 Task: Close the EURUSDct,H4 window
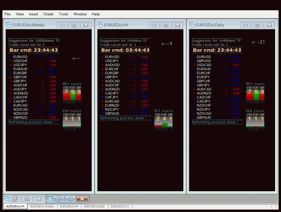coord(178,25)
